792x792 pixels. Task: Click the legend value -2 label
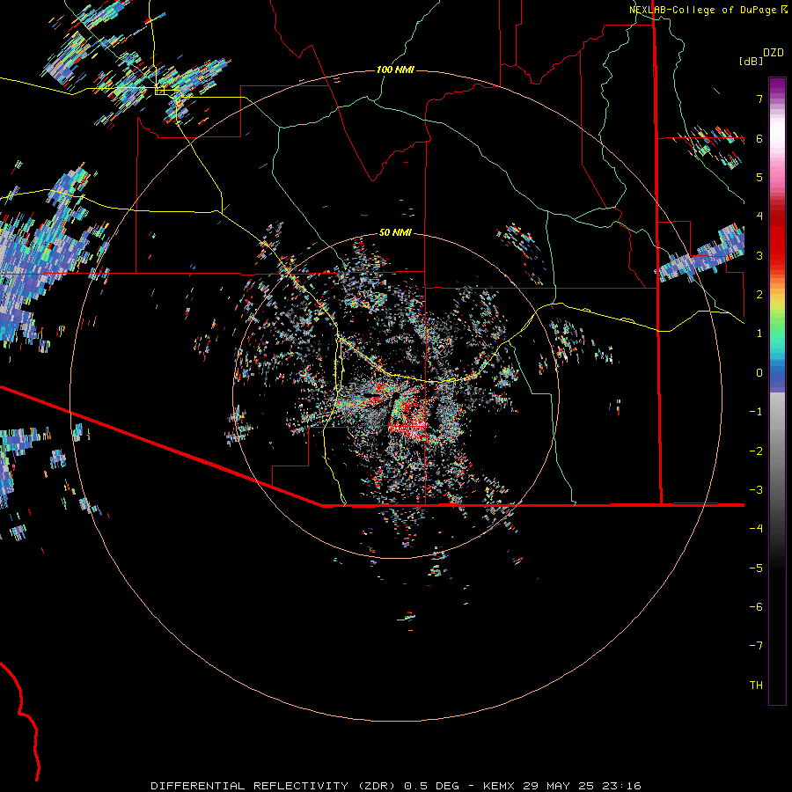tap(756, 451)
